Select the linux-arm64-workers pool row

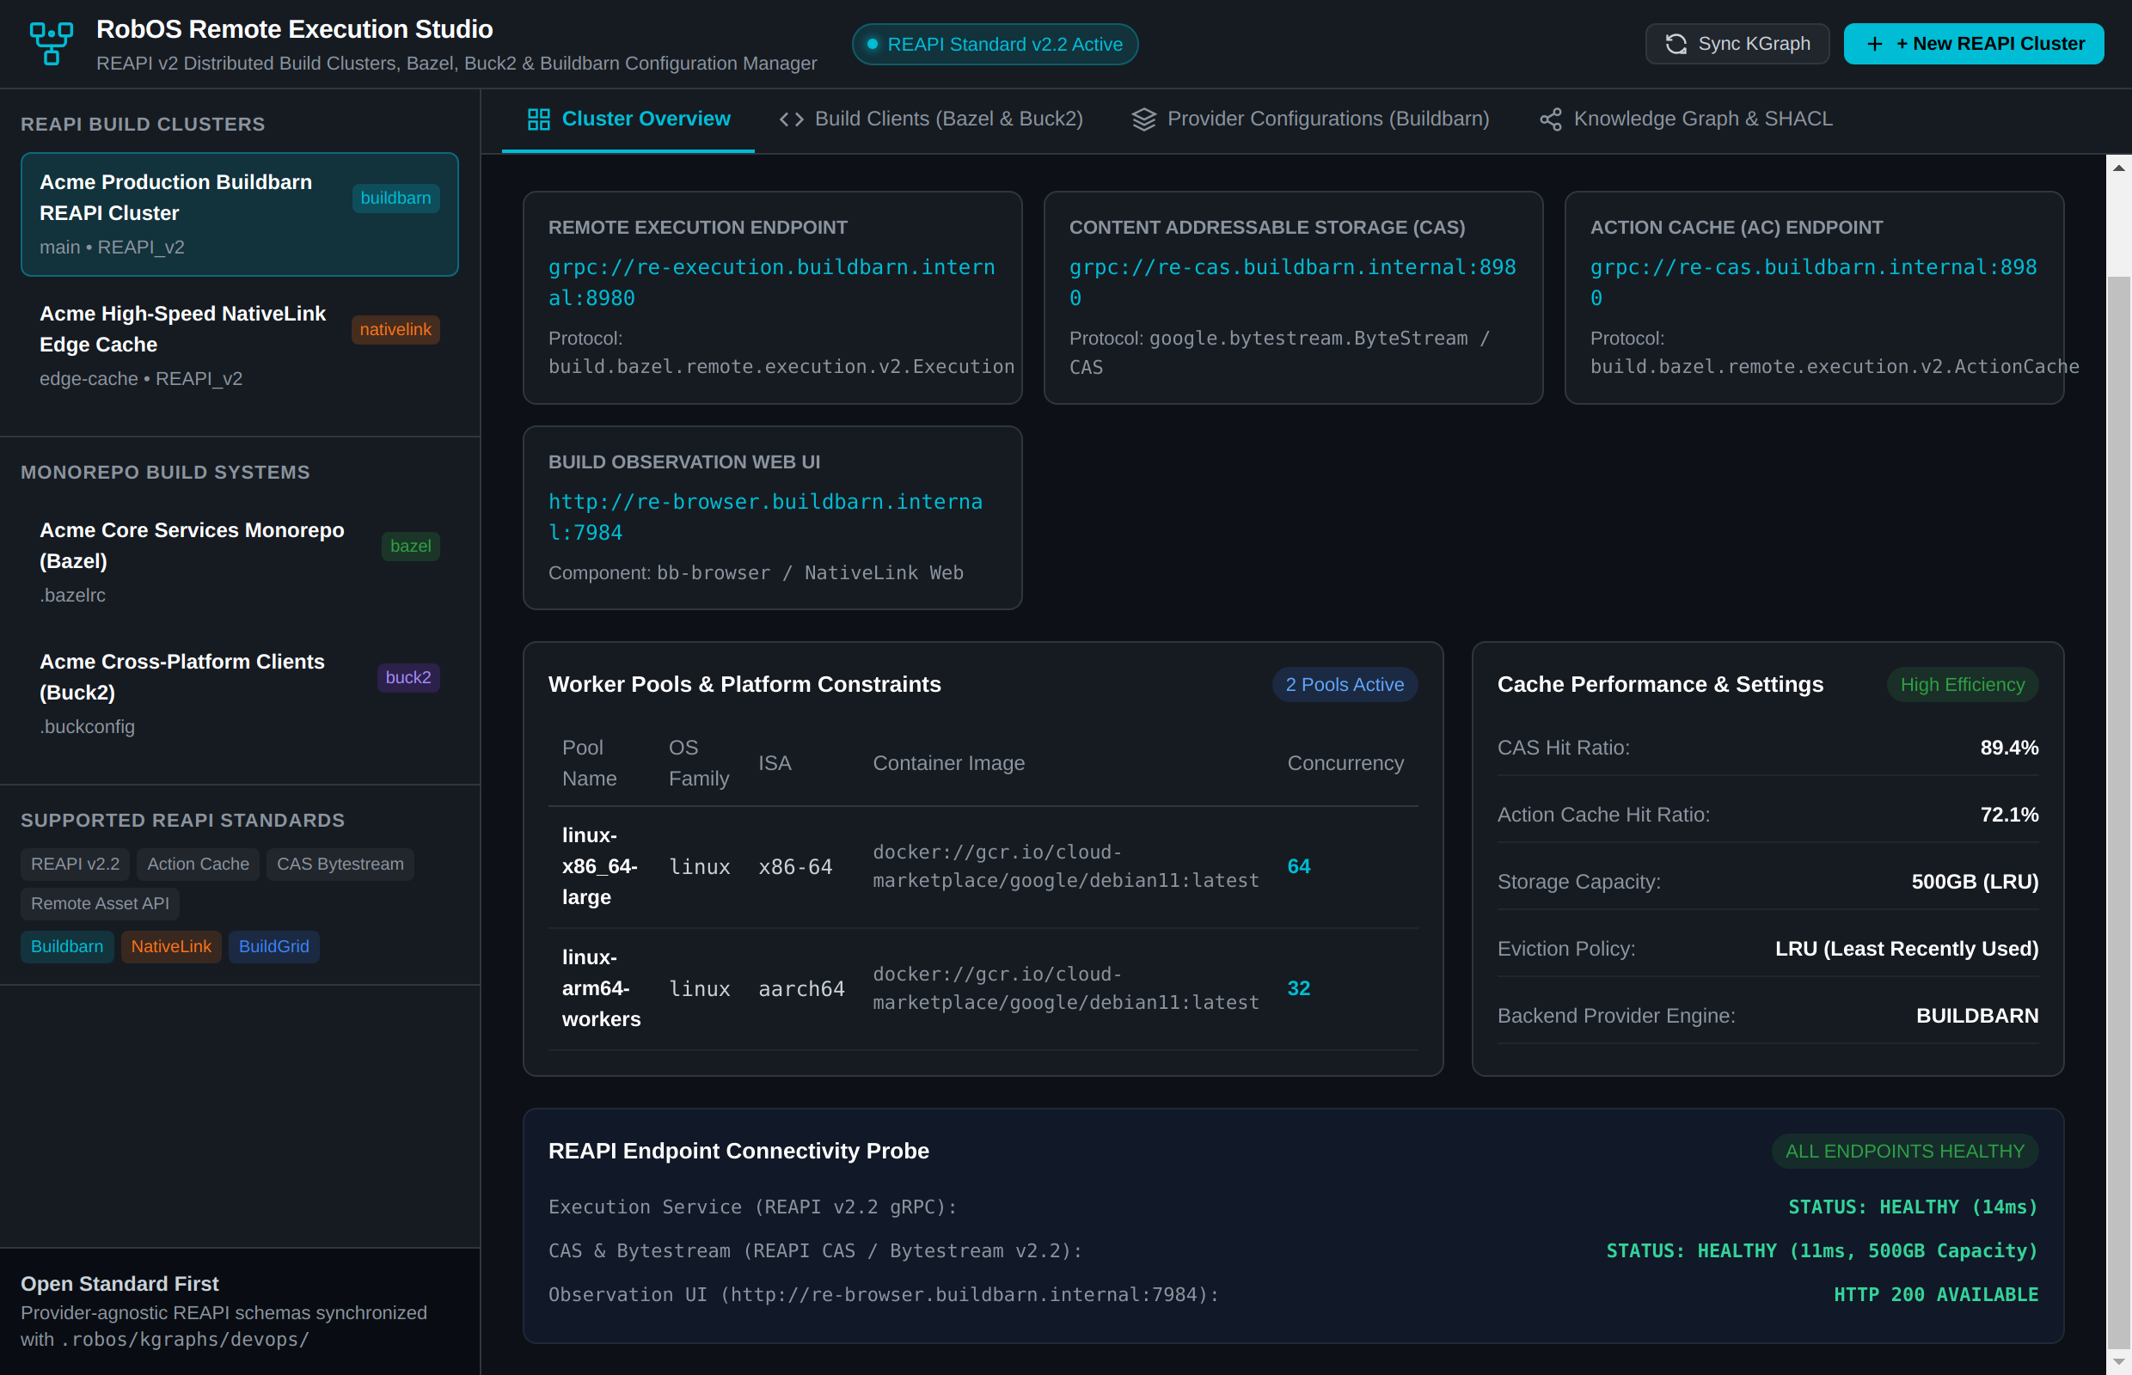[983, 989]
